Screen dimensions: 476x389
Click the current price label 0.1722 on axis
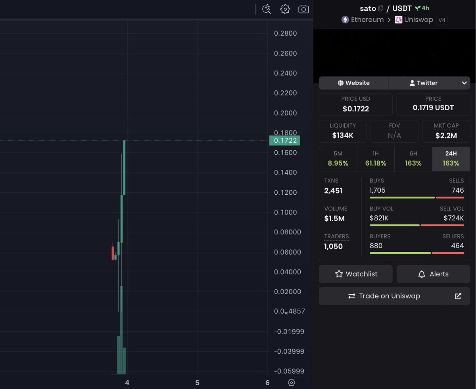[x=285, y=140]
